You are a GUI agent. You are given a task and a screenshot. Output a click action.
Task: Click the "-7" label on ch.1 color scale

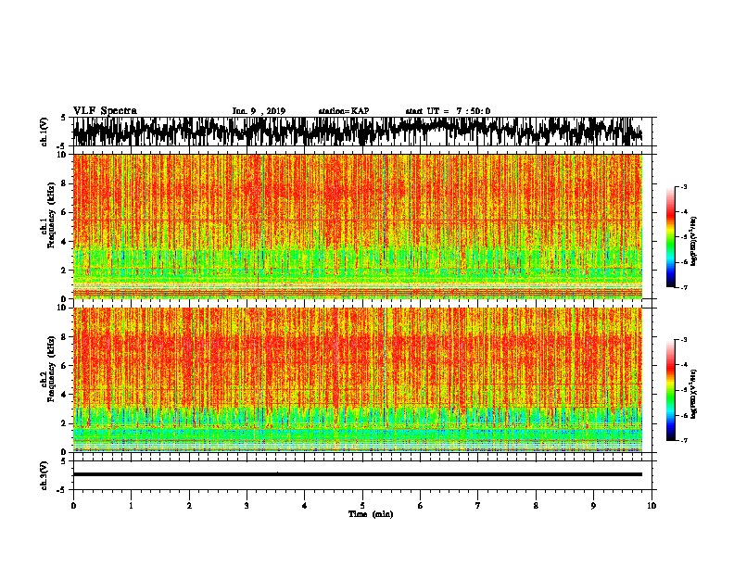pos(683,287)
